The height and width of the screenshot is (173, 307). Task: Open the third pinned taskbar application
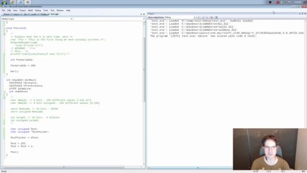[x=28, y=2]
